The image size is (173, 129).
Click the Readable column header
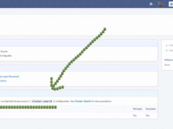tap(151, 109)
